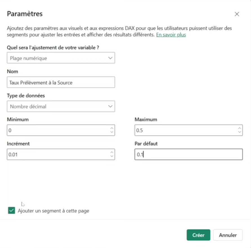Click into the Nom text field

(60, 82)
